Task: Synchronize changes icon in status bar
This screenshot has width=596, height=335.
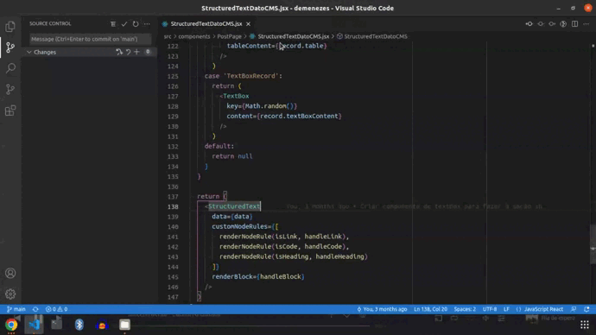Action: (x=35, y=309)
